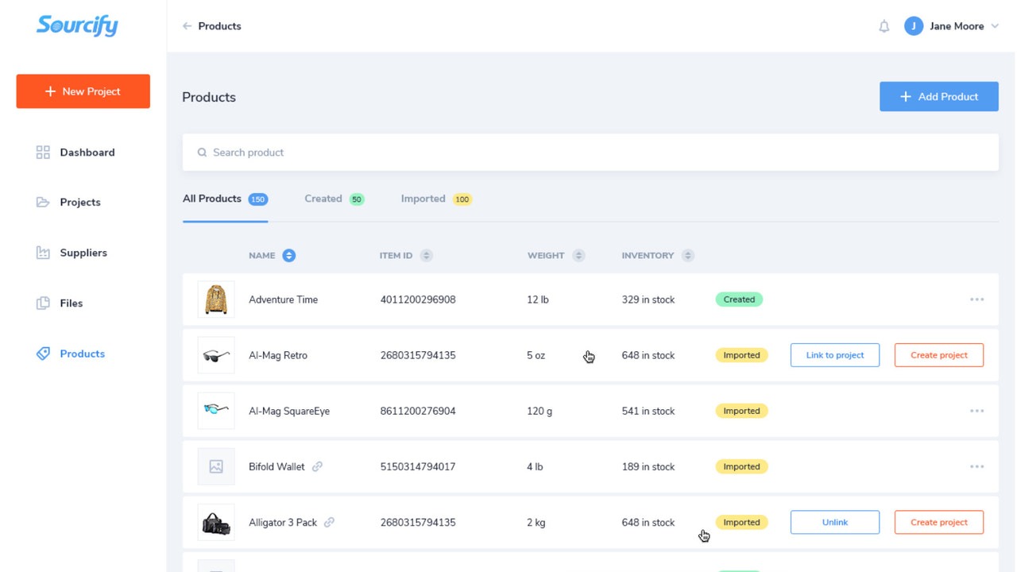The width and height of the screenshot is (1017, 572).
Task: Select the Projects icon in the sidebar
Action: (43, 202)
